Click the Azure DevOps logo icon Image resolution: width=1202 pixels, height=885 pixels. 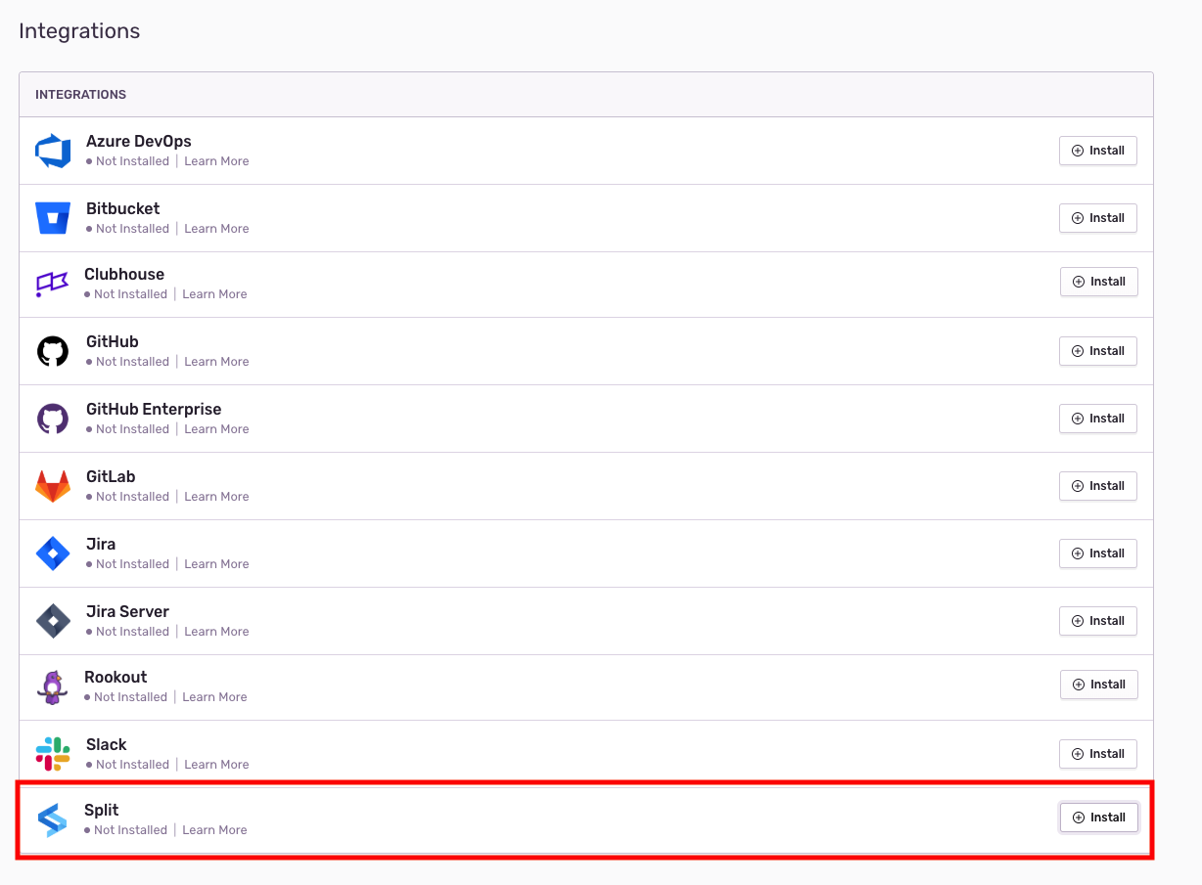[x=53, y=152]
